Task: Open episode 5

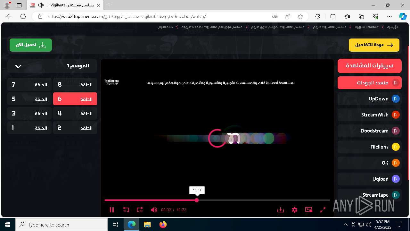Action: click(29, 99)
